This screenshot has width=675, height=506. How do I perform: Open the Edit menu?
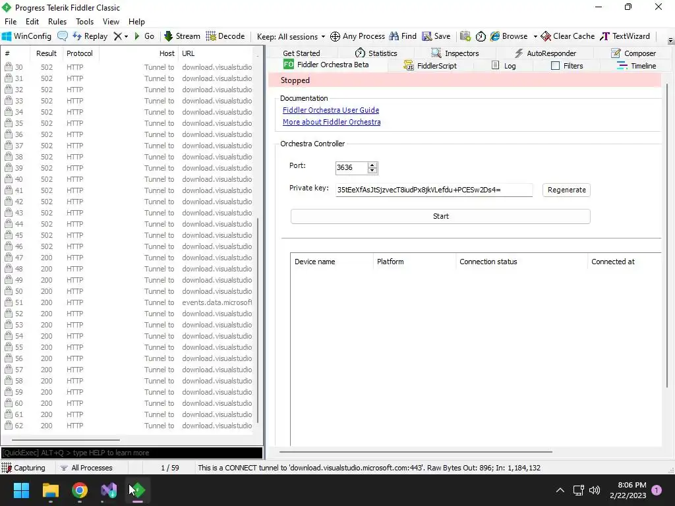point(32,22)
